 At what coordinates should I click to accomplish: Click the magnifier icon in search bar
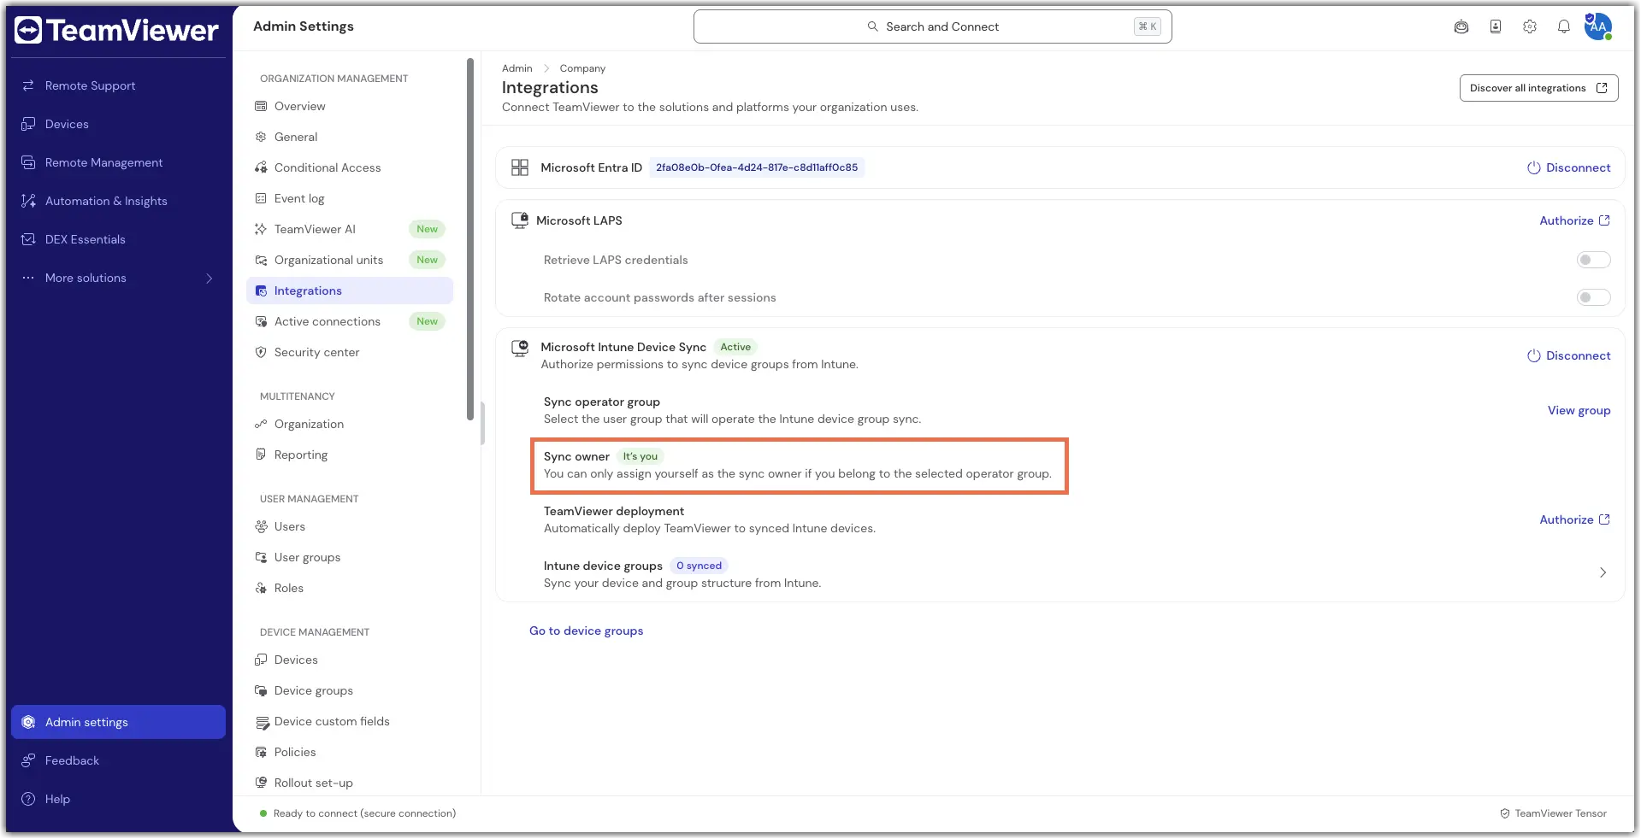click(873, 26)
